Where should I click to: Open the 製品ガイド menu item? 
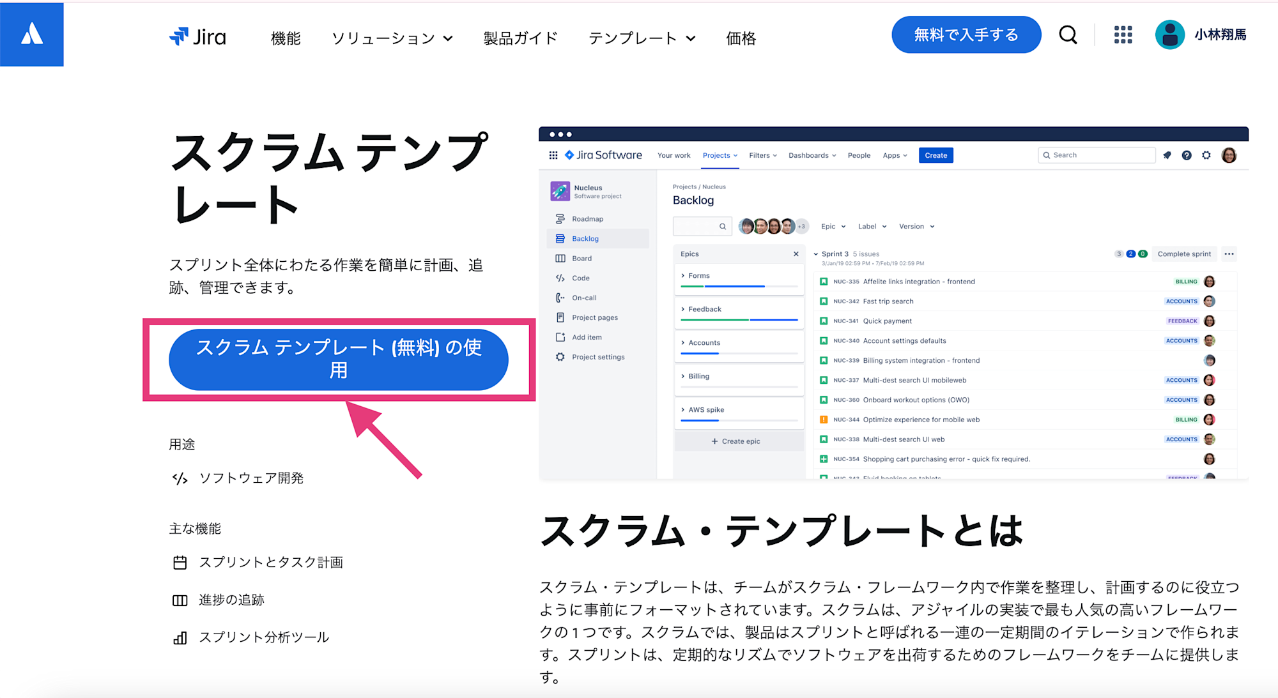[x=521, y=38]
